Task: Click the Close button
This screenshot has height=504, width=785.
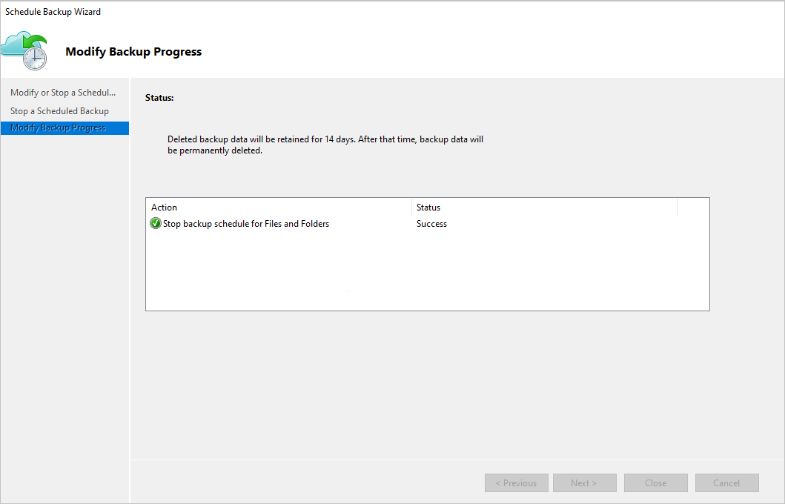Action: (x=655, y=483)
